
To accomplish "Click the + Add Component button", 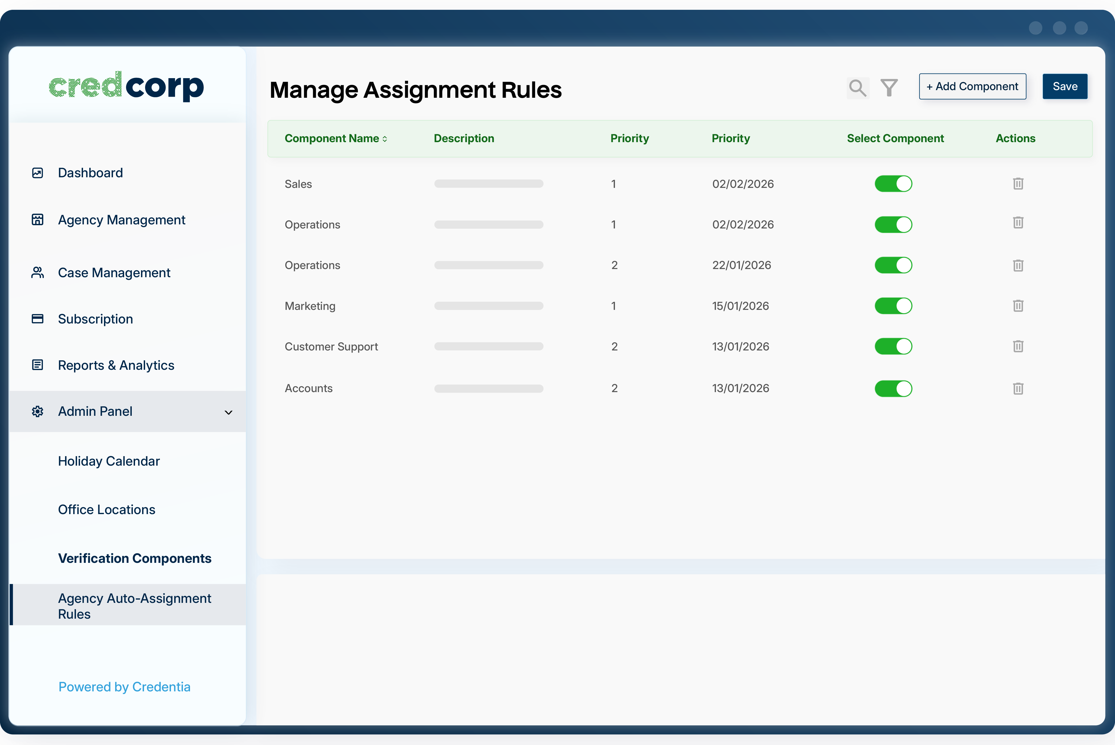I will point(972,87).
